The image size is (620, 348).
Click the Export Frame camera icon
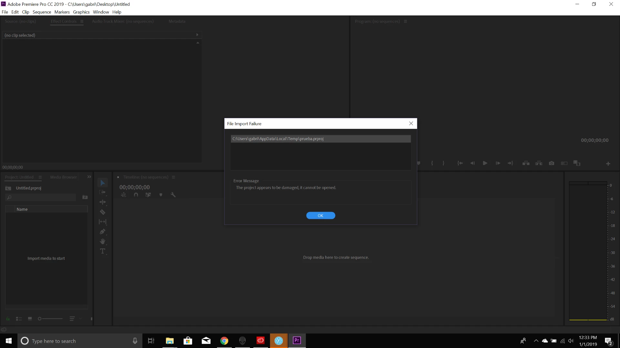[x=552, y=163]
